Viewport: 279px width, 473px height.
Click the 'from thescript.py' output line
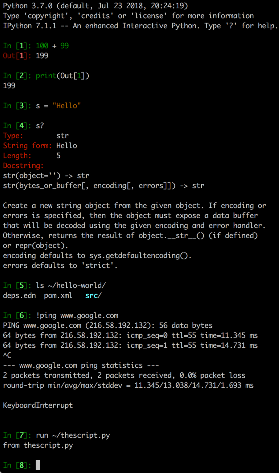point(38,445)
